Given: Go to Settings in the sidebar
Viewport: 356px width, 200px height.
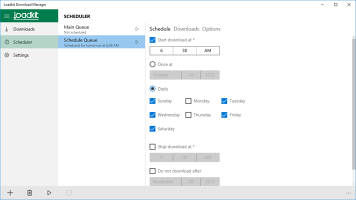Looking at the screenshot, I should 20,55.
